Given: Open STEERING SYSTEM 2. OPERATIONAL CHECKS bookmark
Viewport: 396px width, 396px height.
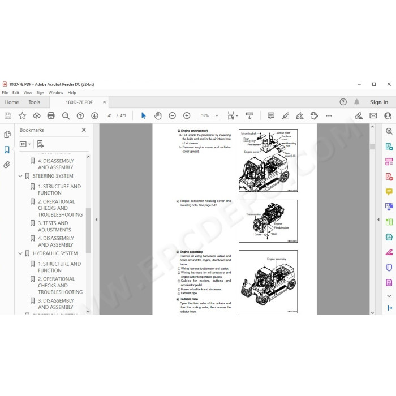Looking at the screenshot, I should coord(61,208).
